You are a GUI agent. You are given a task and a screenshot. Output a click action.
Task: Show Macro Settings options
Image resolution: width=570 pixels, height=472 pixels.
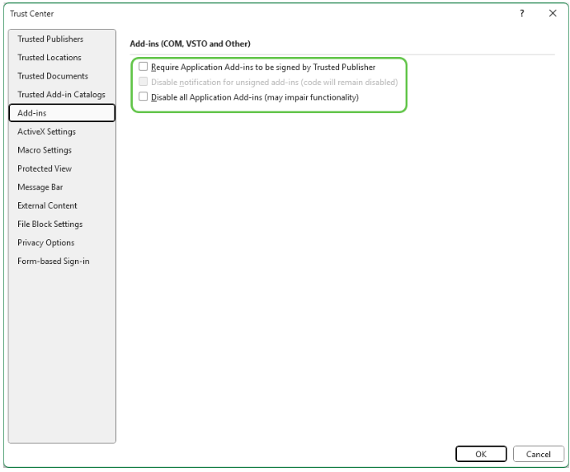(45, 150)
